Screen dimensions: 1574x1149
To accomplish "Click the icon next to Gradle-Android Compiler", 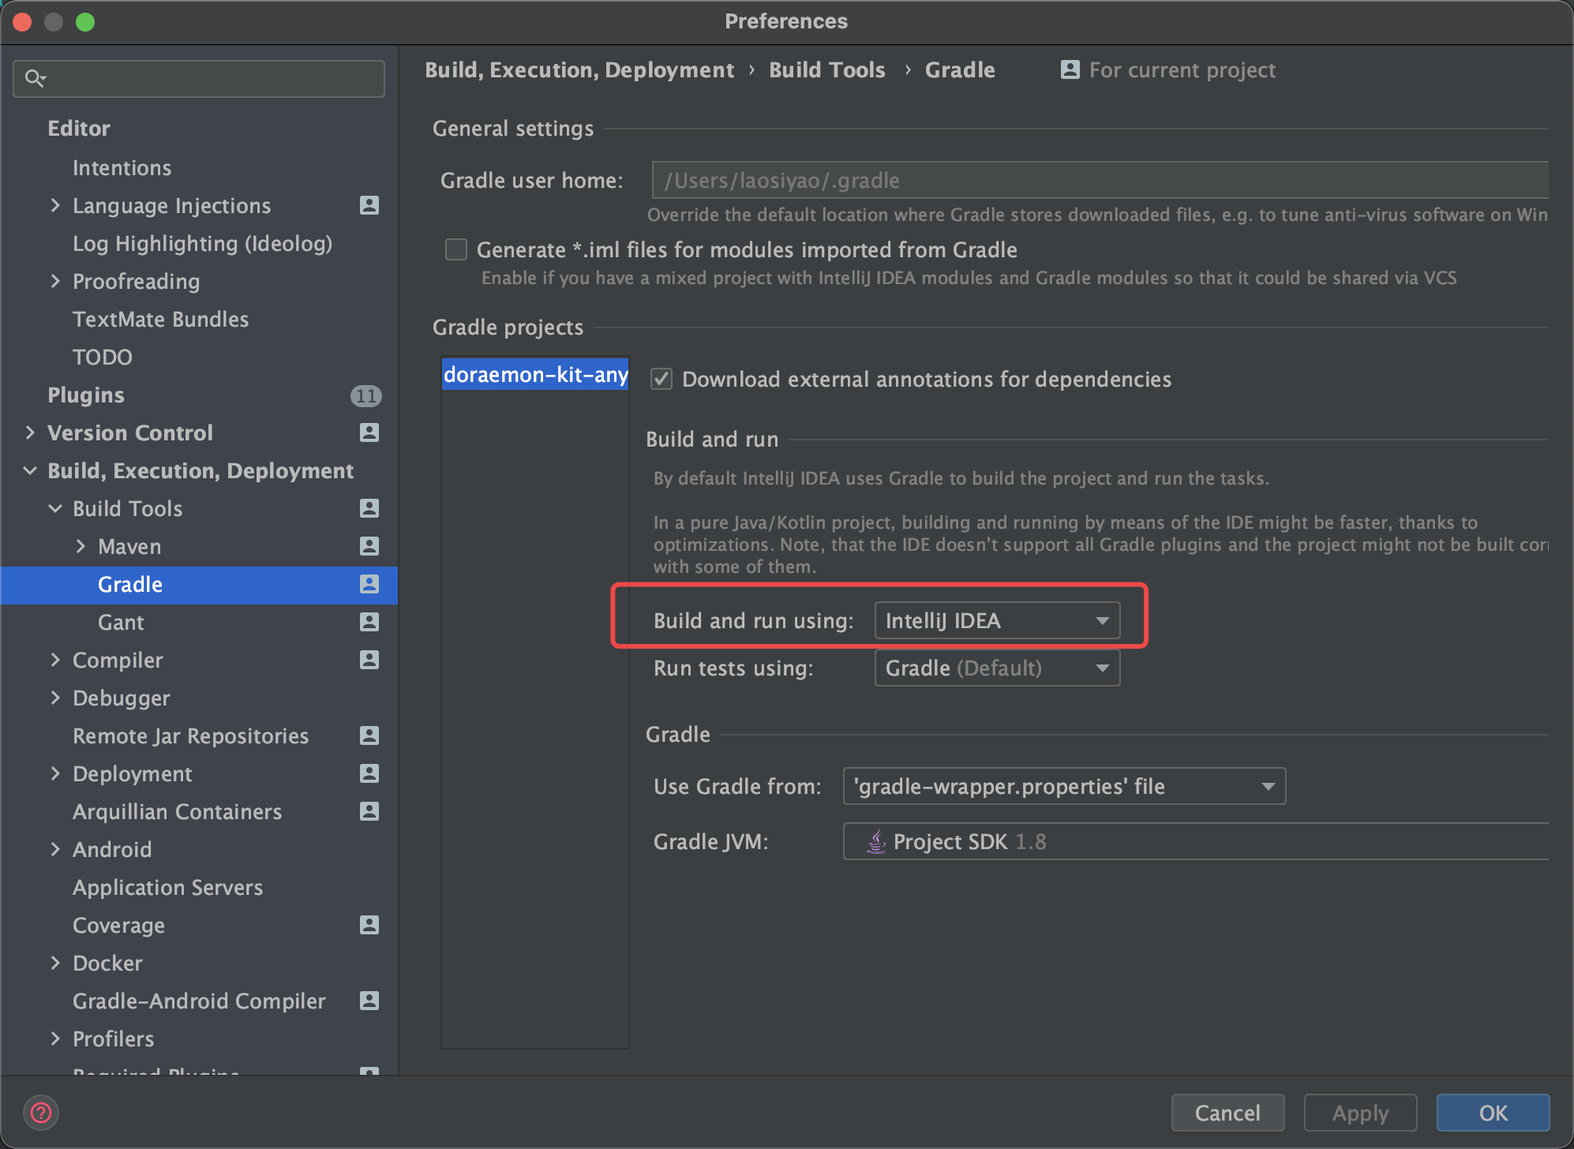I will point(369,1001).
